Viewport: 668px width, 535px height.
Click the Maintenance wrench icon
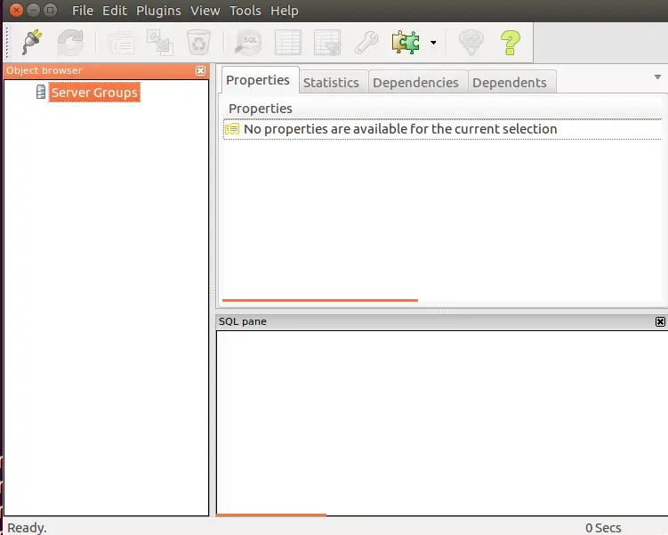click(x=366, y=42)
